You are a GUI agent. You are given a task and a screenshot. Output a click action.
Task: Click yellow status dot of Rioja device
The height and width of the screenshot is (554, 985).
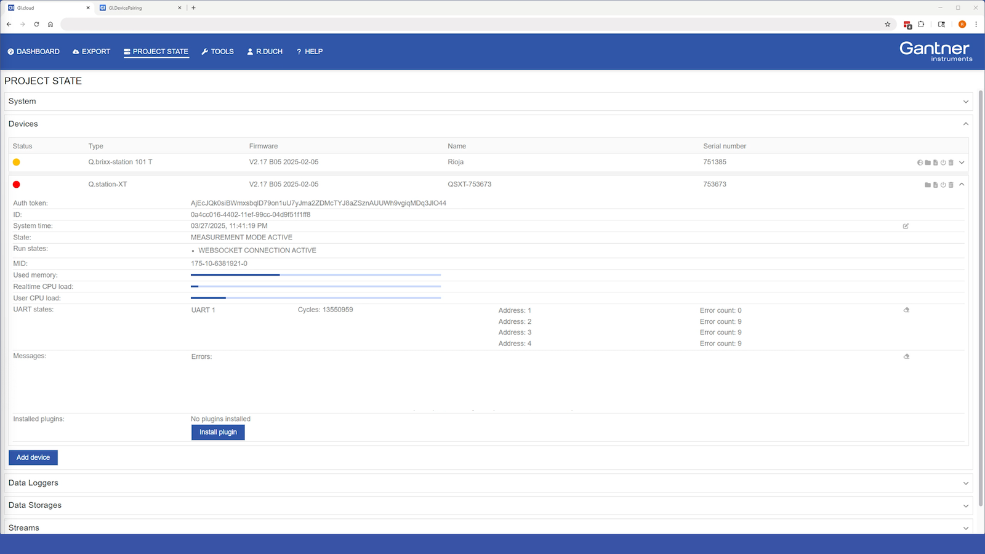tap(17, 162)
